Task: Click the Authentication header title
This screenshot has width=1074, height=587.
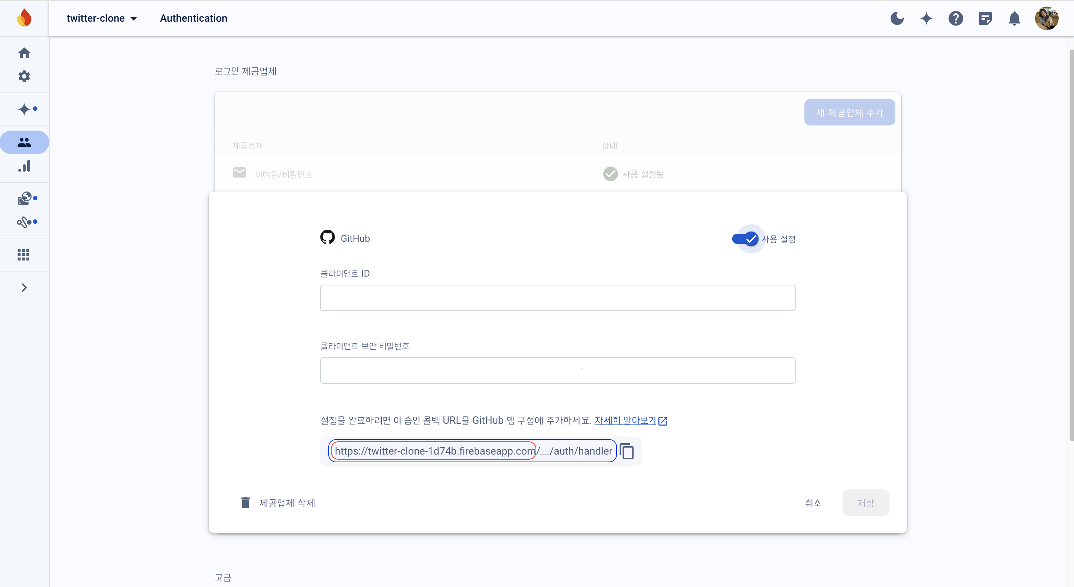Action: 193,18
